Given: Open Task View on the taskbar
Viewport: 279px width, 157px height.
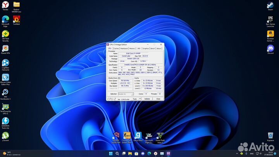Looking at the screenshot, I should click(x=124, y=154).
